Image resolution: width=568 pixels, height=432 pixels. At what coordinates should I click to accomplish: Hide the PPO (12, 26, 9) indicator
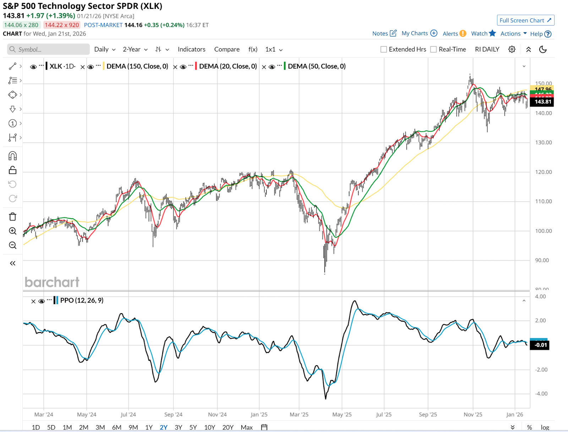pos(42,301)
